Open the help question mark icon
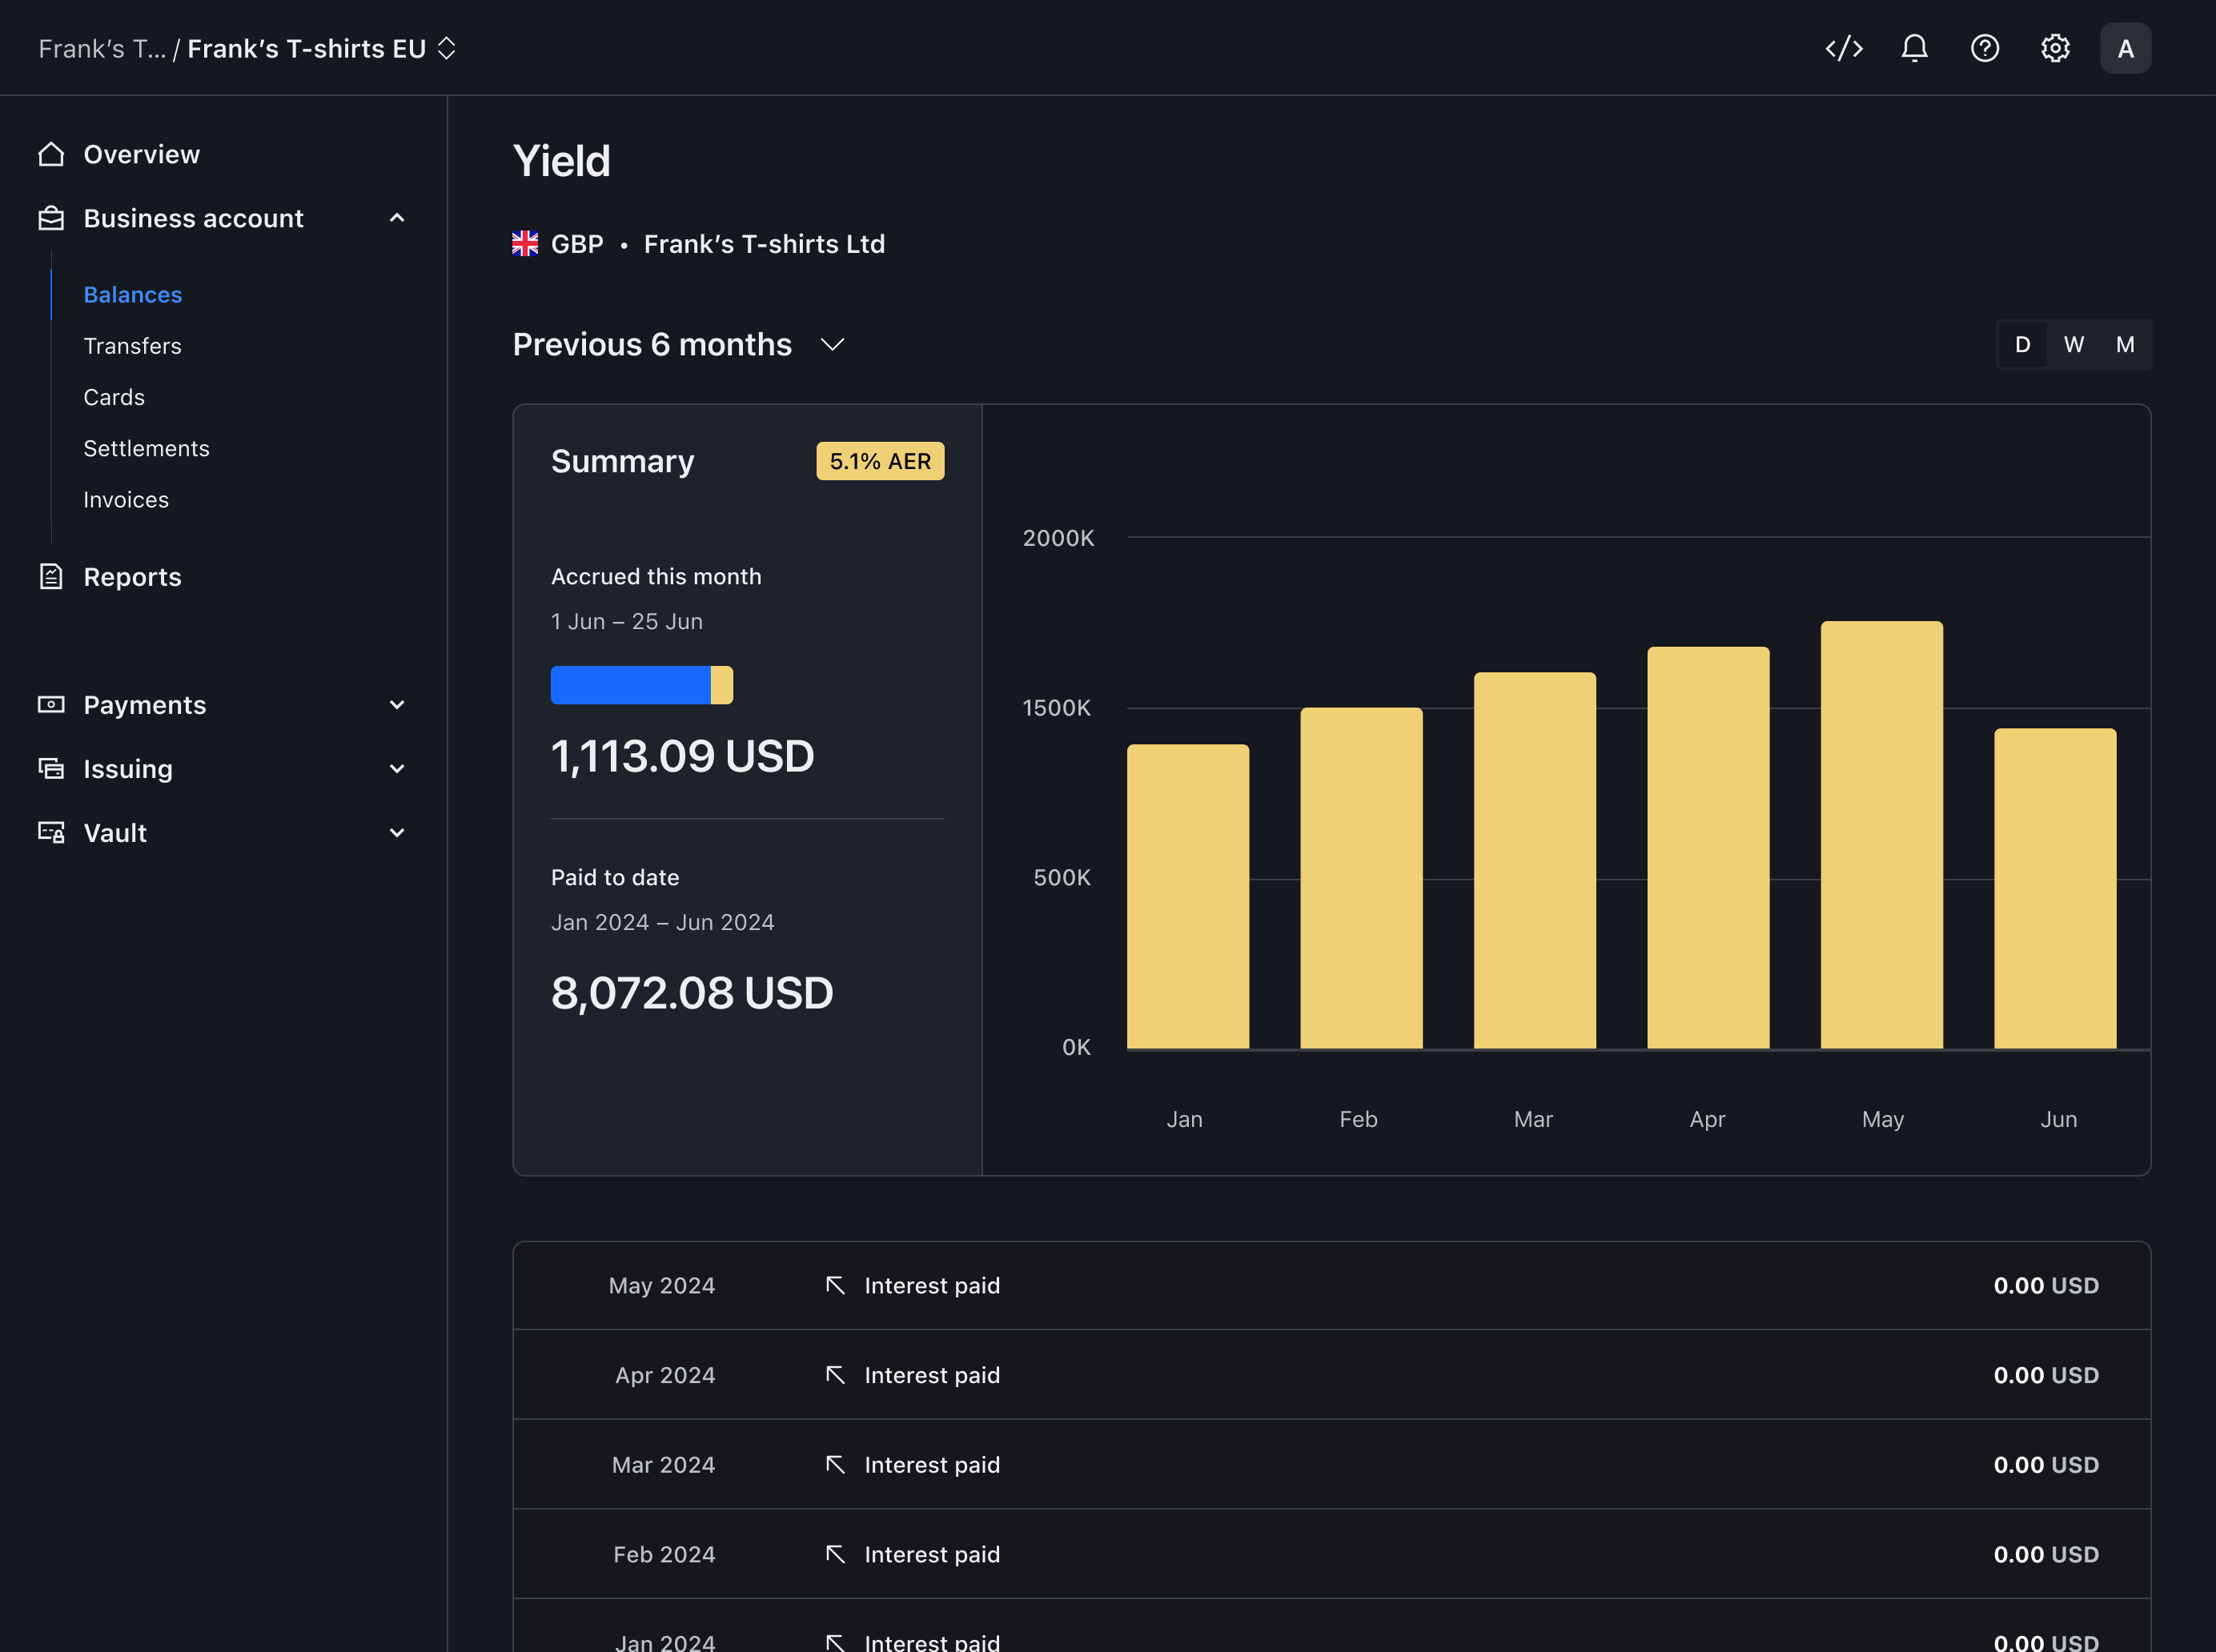This screenshot has height=1652, width=2216. point(1984,48)
